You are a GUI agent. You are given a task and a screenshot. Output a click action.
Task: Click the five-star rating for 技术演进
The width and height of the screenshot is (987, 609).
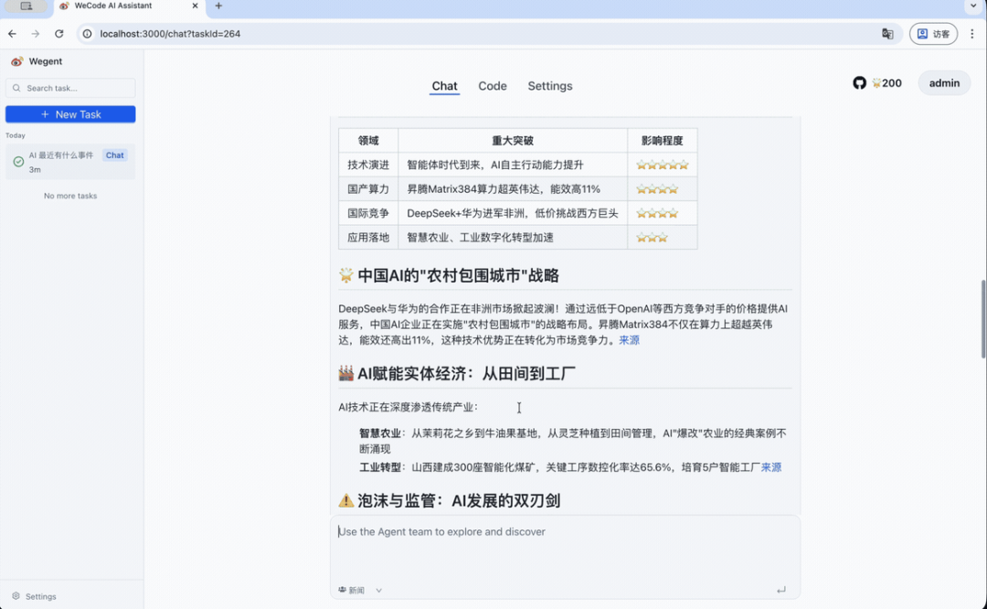pyautogui.click(x=663, y=165)
